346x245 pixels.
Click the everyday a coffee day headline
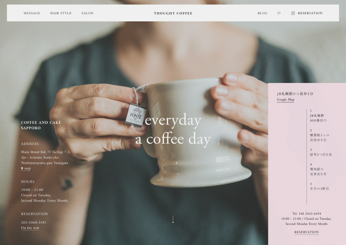[173, 130]
